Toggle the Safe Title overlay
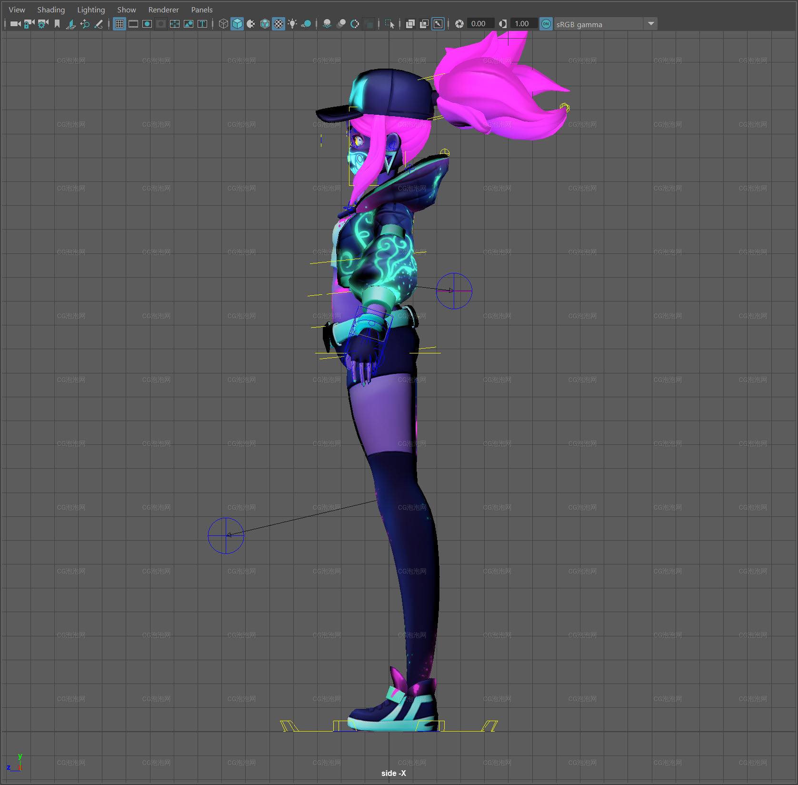The height and width of the screenshot is (785, 798). (x=202, y=24)
